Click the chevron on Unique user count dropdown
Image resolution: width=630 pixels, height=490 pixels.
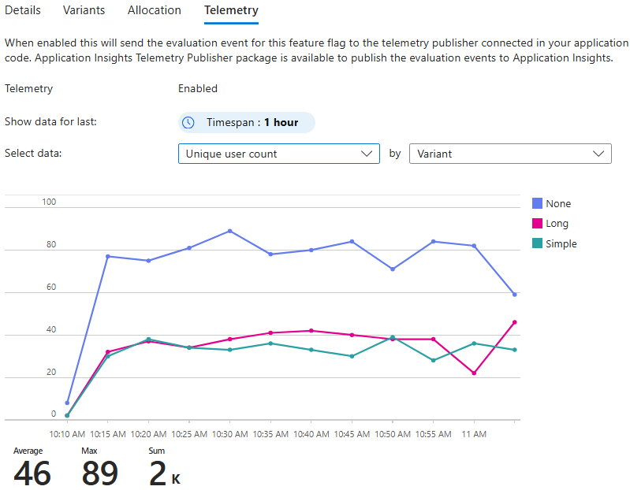point(366,154)
